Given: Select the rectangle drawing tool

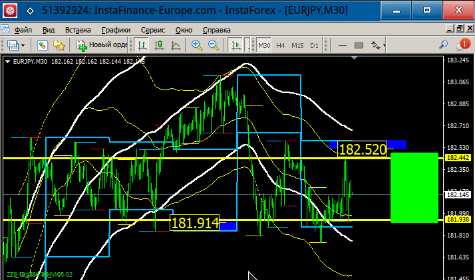Looking at the screenshot, I should pos(359,45).
